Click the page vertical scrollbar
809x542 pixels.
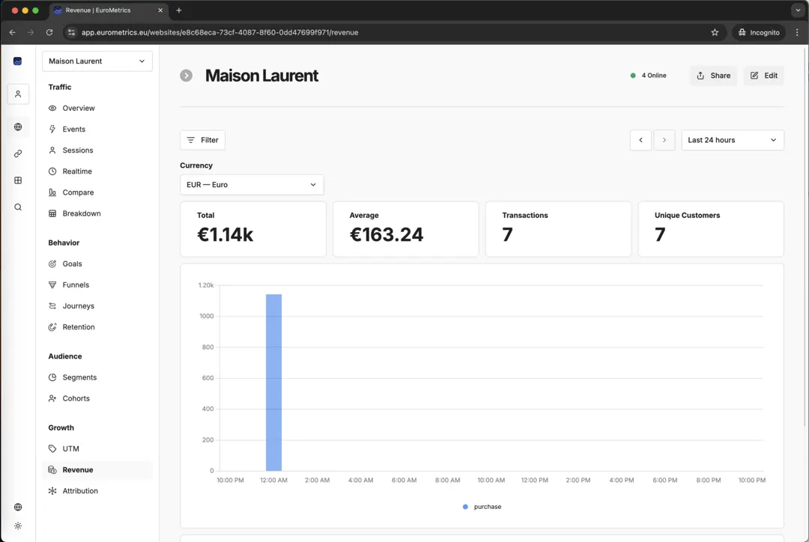(805, 237)
